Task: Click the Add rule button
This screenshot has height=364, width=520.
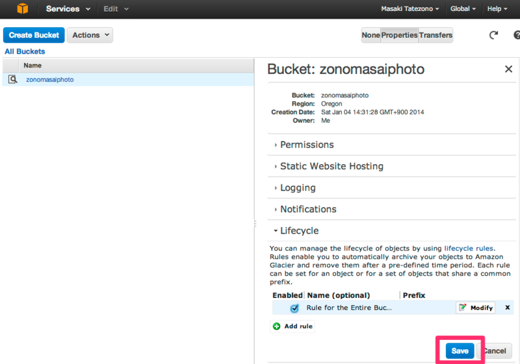Action: point(292,326)
